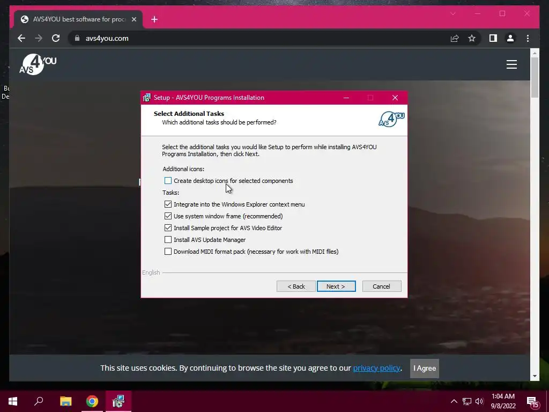This screenshot has width=549, height=412.
Task: Open Chrome three-dot menu
Action: coord(528,38)
